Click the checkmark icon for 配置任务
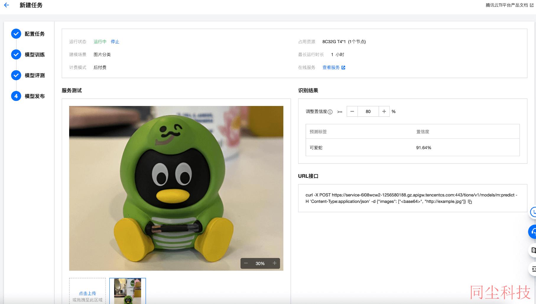Image resolution: width=536 pixels, height=304 pixels. click(16, 34)
